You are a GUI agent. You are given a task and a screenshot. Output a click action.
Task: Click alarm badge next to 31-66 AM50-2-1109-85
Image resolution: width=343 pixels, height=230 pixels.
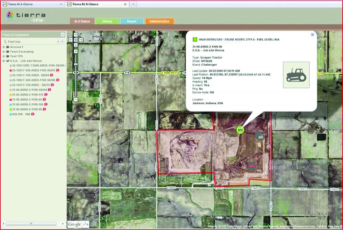(44, 99)
